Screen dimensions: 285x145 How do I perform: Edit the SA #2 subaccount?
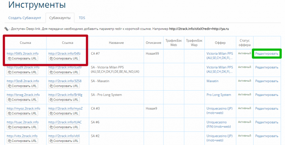pos(267,136)
